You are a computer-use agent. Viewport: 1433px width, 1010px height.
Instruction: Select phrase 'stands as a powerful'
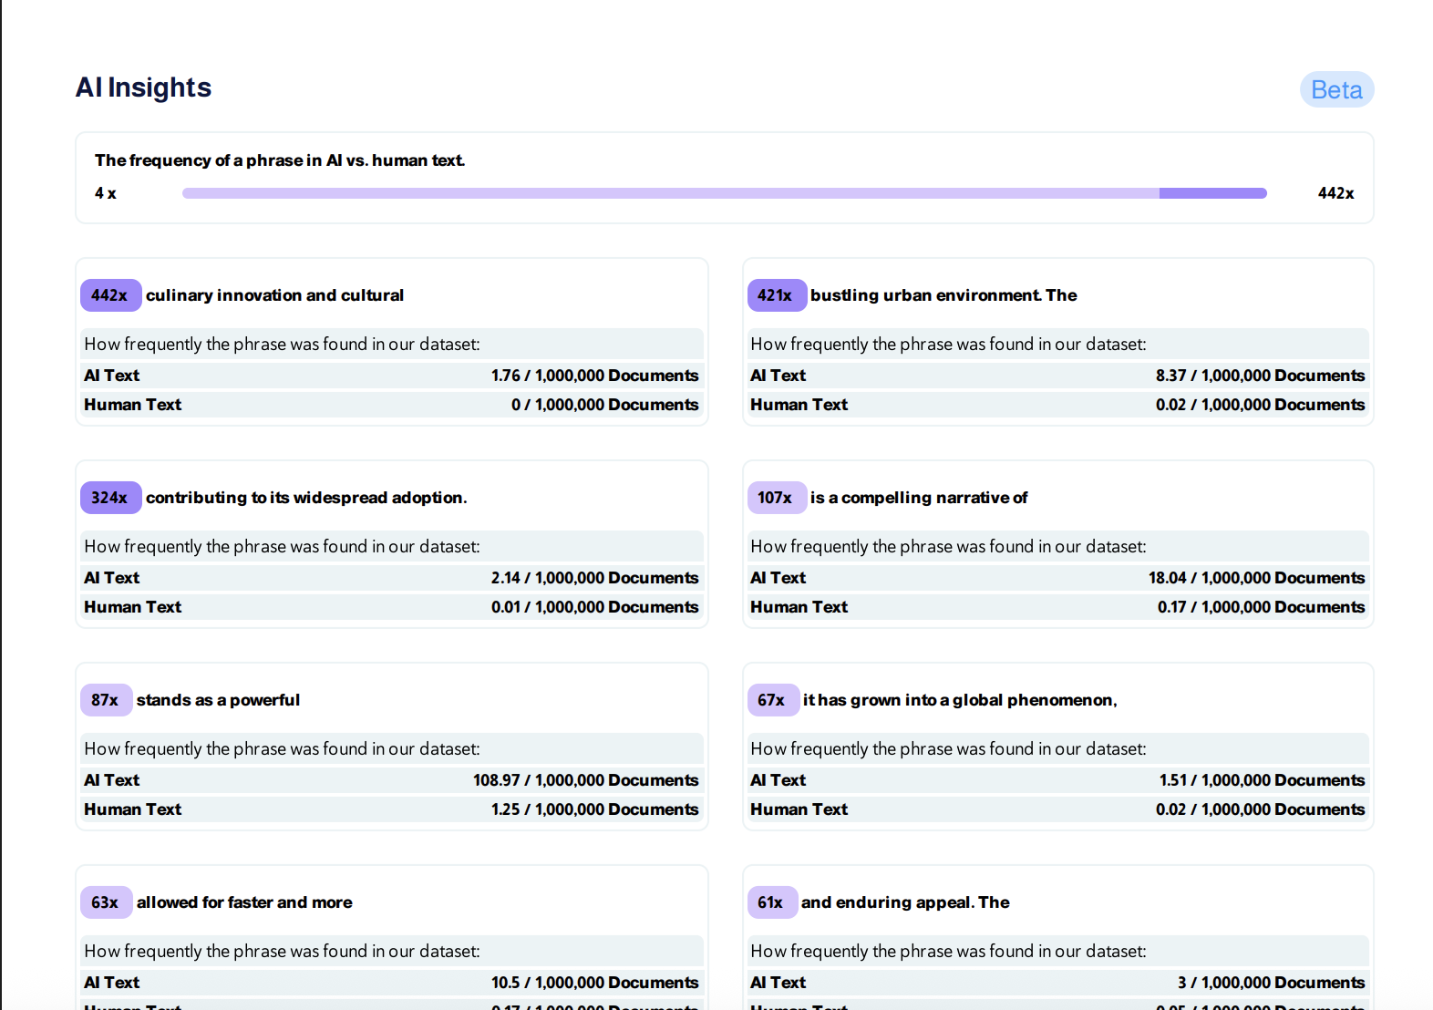(218, 700)
